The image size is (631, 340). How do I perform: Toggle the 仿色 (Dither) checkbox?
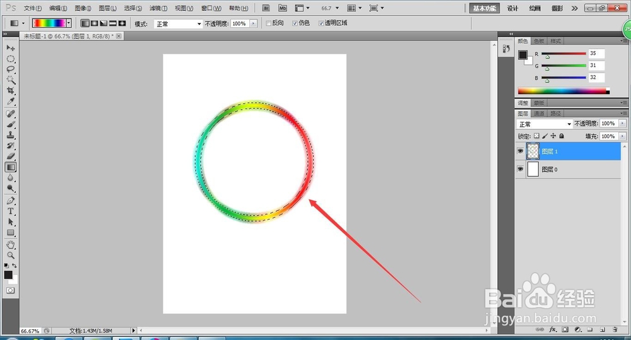(x=295, y=23)
